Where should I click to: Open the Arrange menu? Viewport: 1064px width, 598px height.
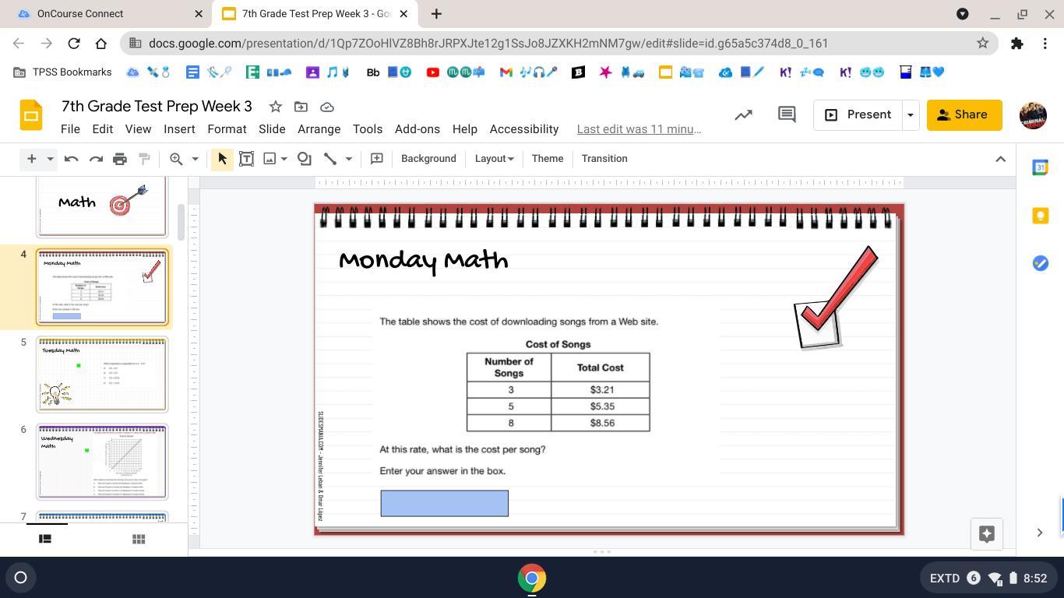[x=319, y=129]
